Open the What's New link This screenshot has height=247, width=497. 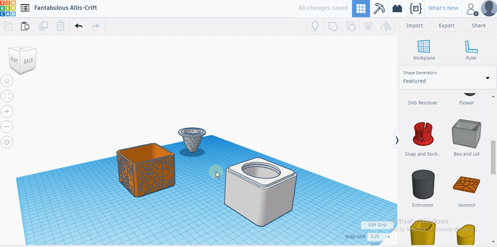coord(443,8)
